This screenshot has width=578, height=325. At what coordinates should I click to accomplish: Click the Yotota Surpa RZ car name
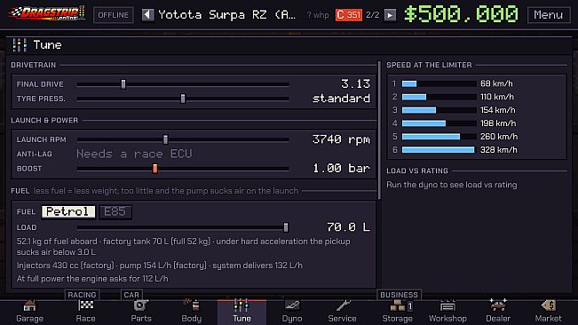(x=227, y=15)
